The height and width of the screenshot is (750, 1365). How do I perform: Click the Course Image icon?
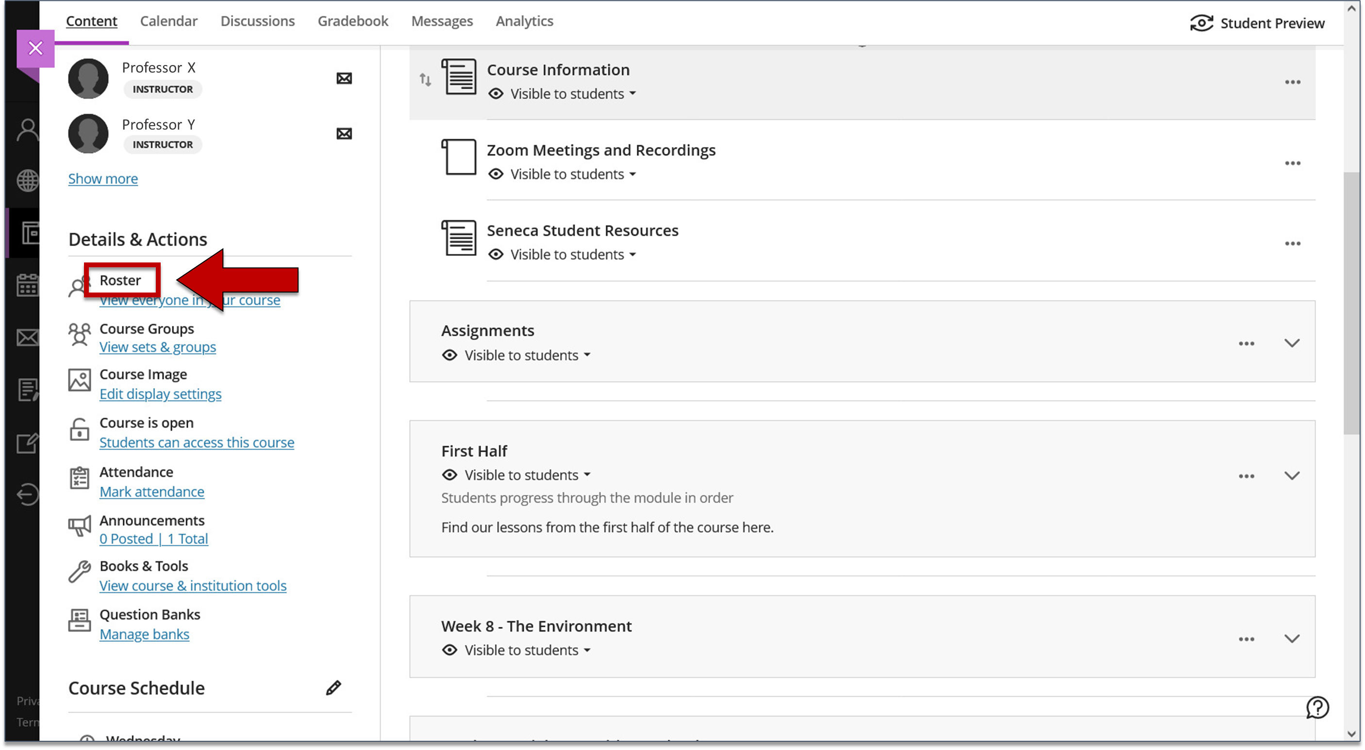click(x=79, y=380)
